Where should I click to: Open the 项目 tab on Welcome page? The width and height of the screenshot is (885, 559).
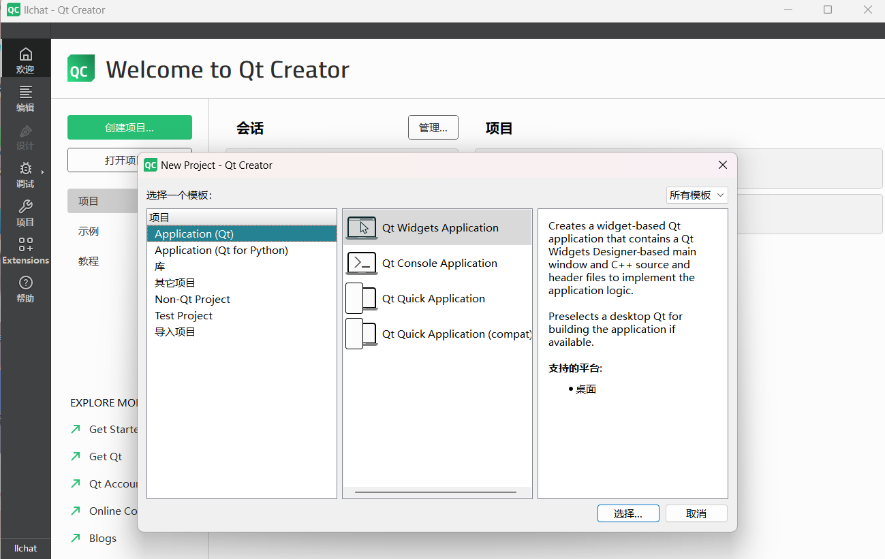(102, 201)
